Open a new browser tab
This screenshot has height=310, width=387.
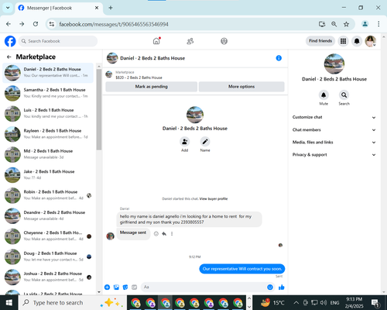point(111,8)
